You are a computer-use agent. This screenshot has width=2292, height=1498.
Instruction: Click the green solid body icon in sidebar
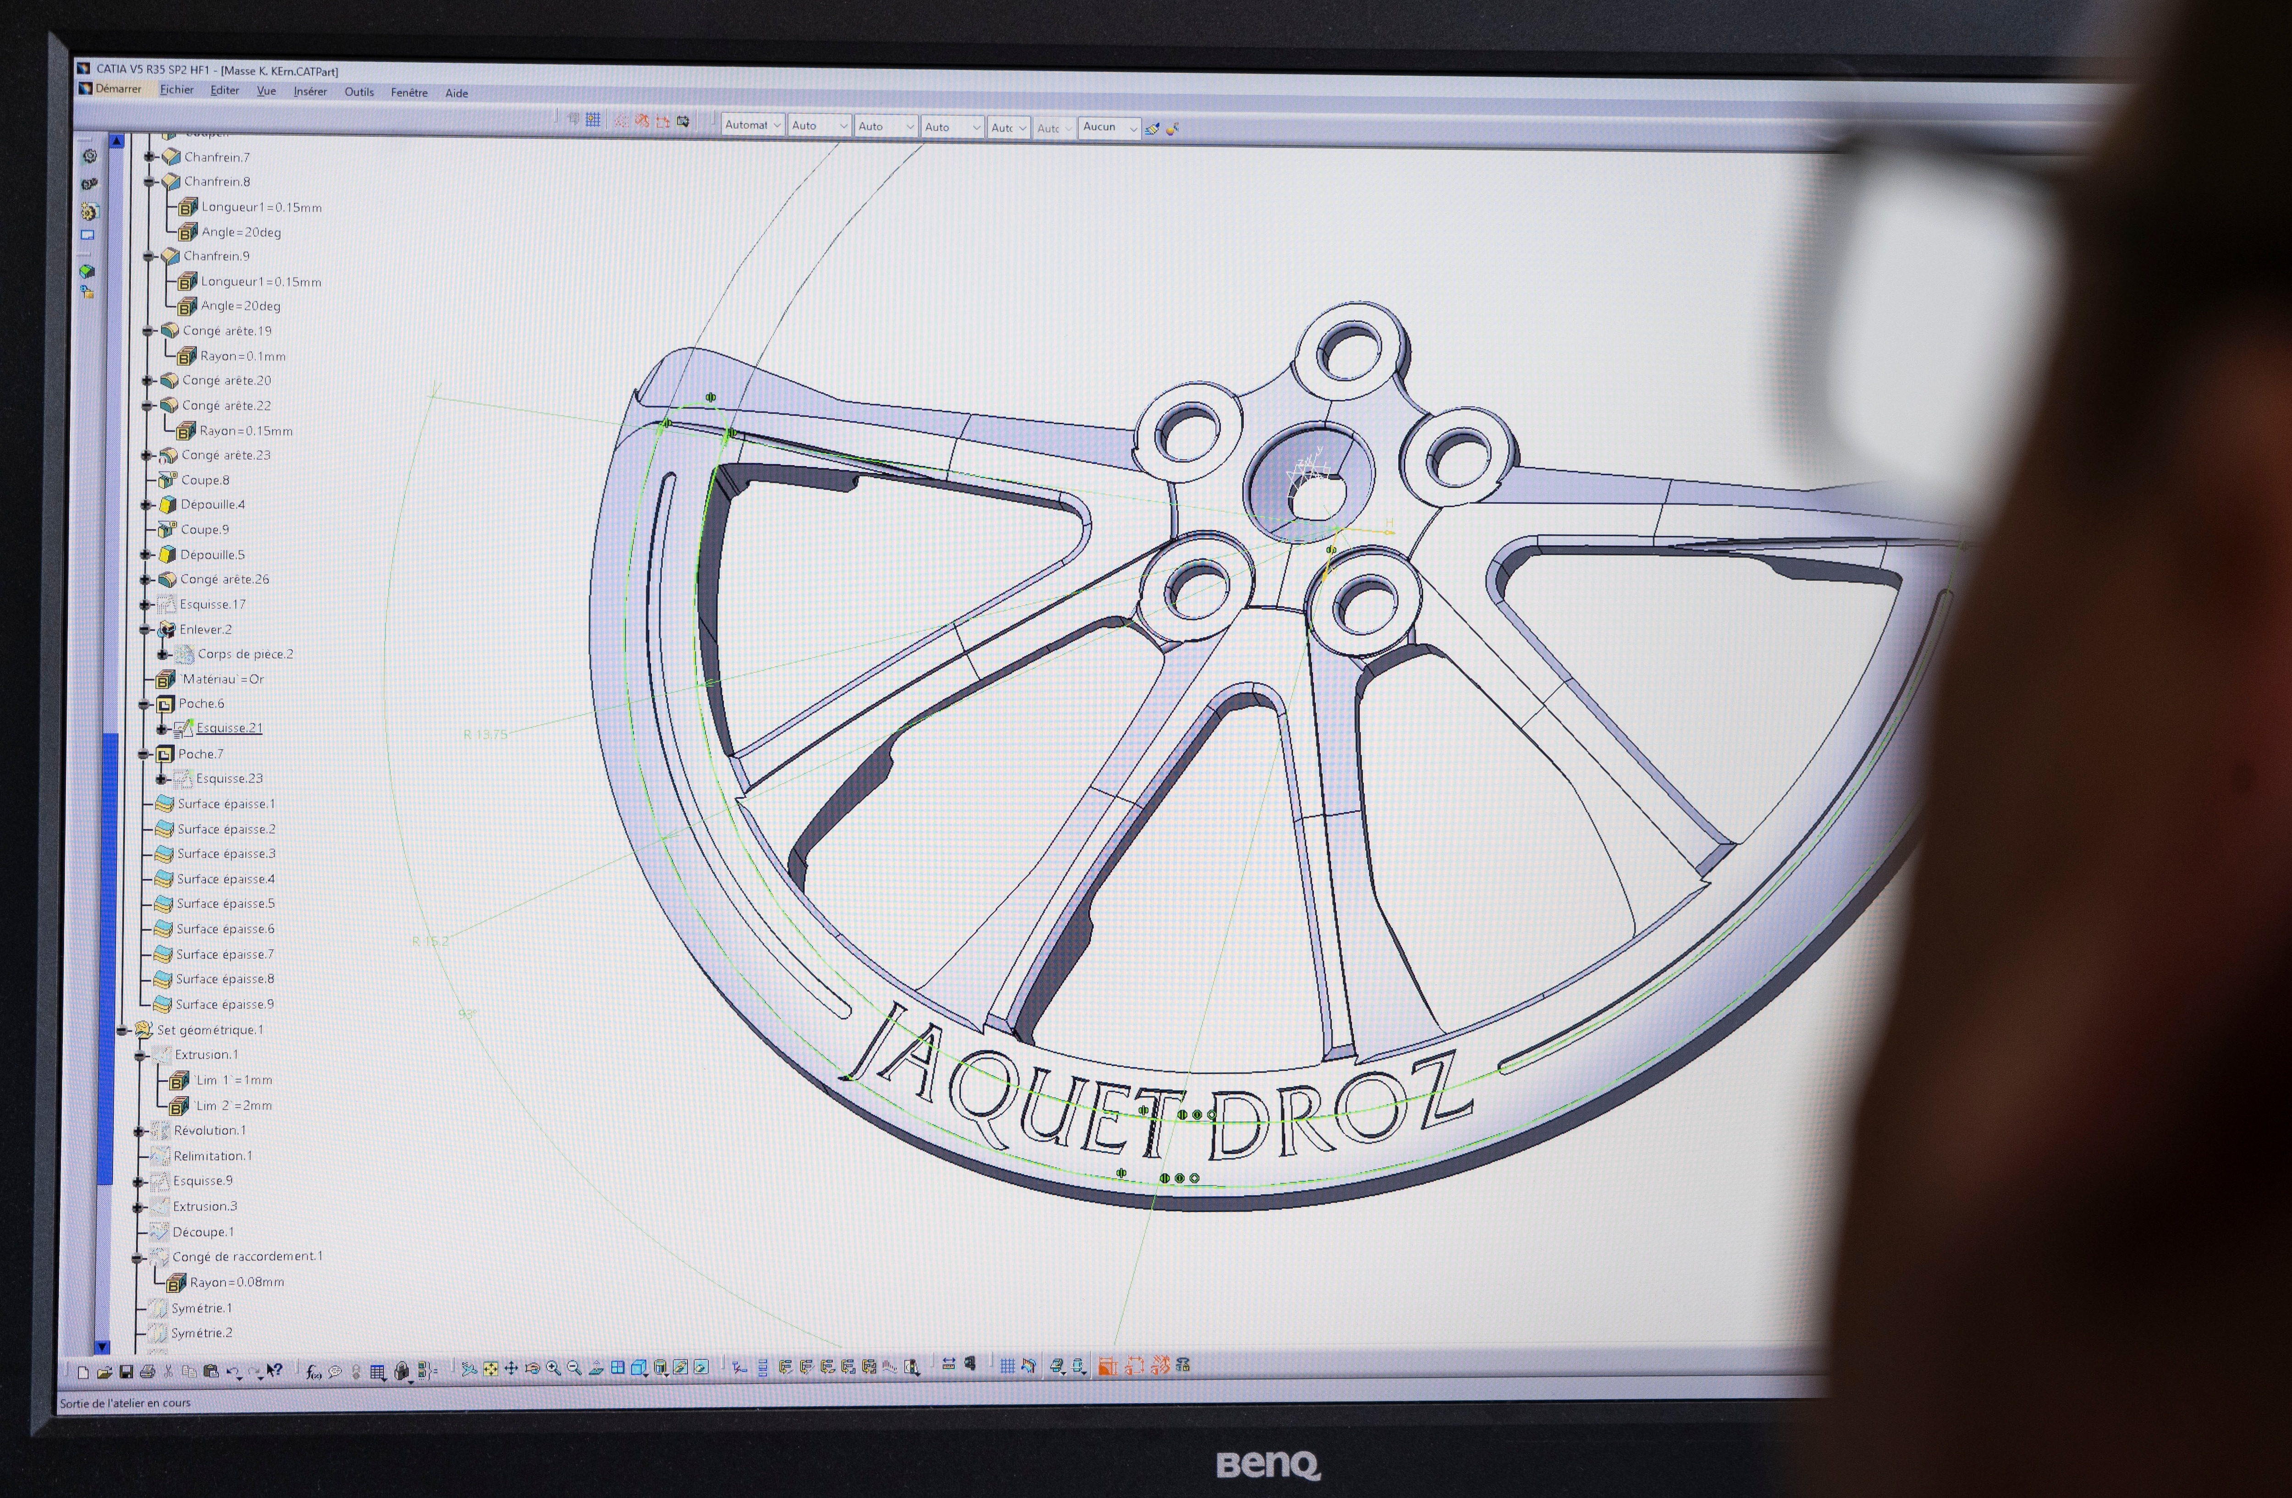point(87,272)
